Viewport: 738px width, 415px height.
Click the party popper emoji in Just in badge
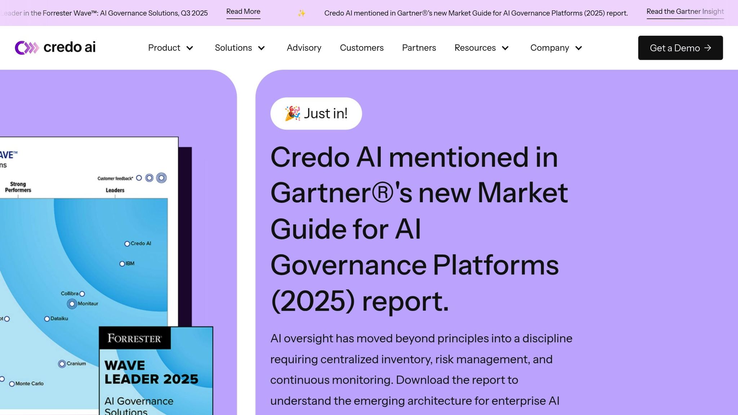[x=293, y=113]
